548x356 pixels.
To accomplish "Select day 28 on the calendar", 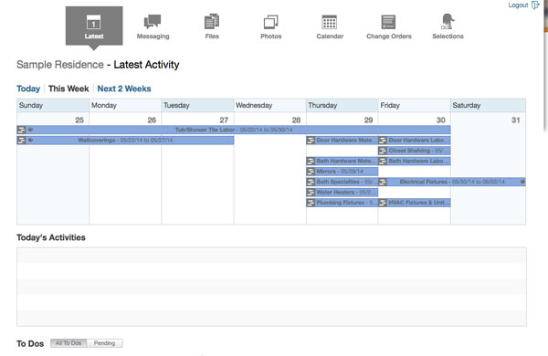I will tap(296, 120).
